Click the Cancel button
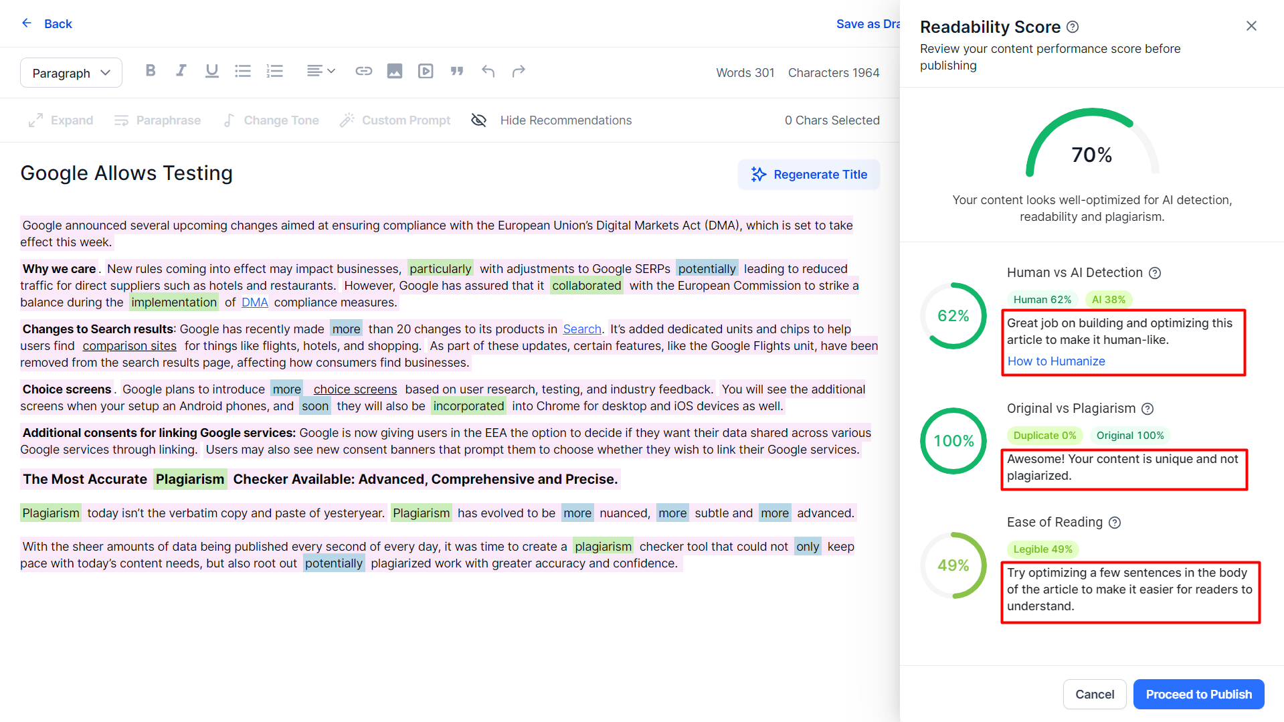This screenshot has width=1284, height=722. (1095, 695)
